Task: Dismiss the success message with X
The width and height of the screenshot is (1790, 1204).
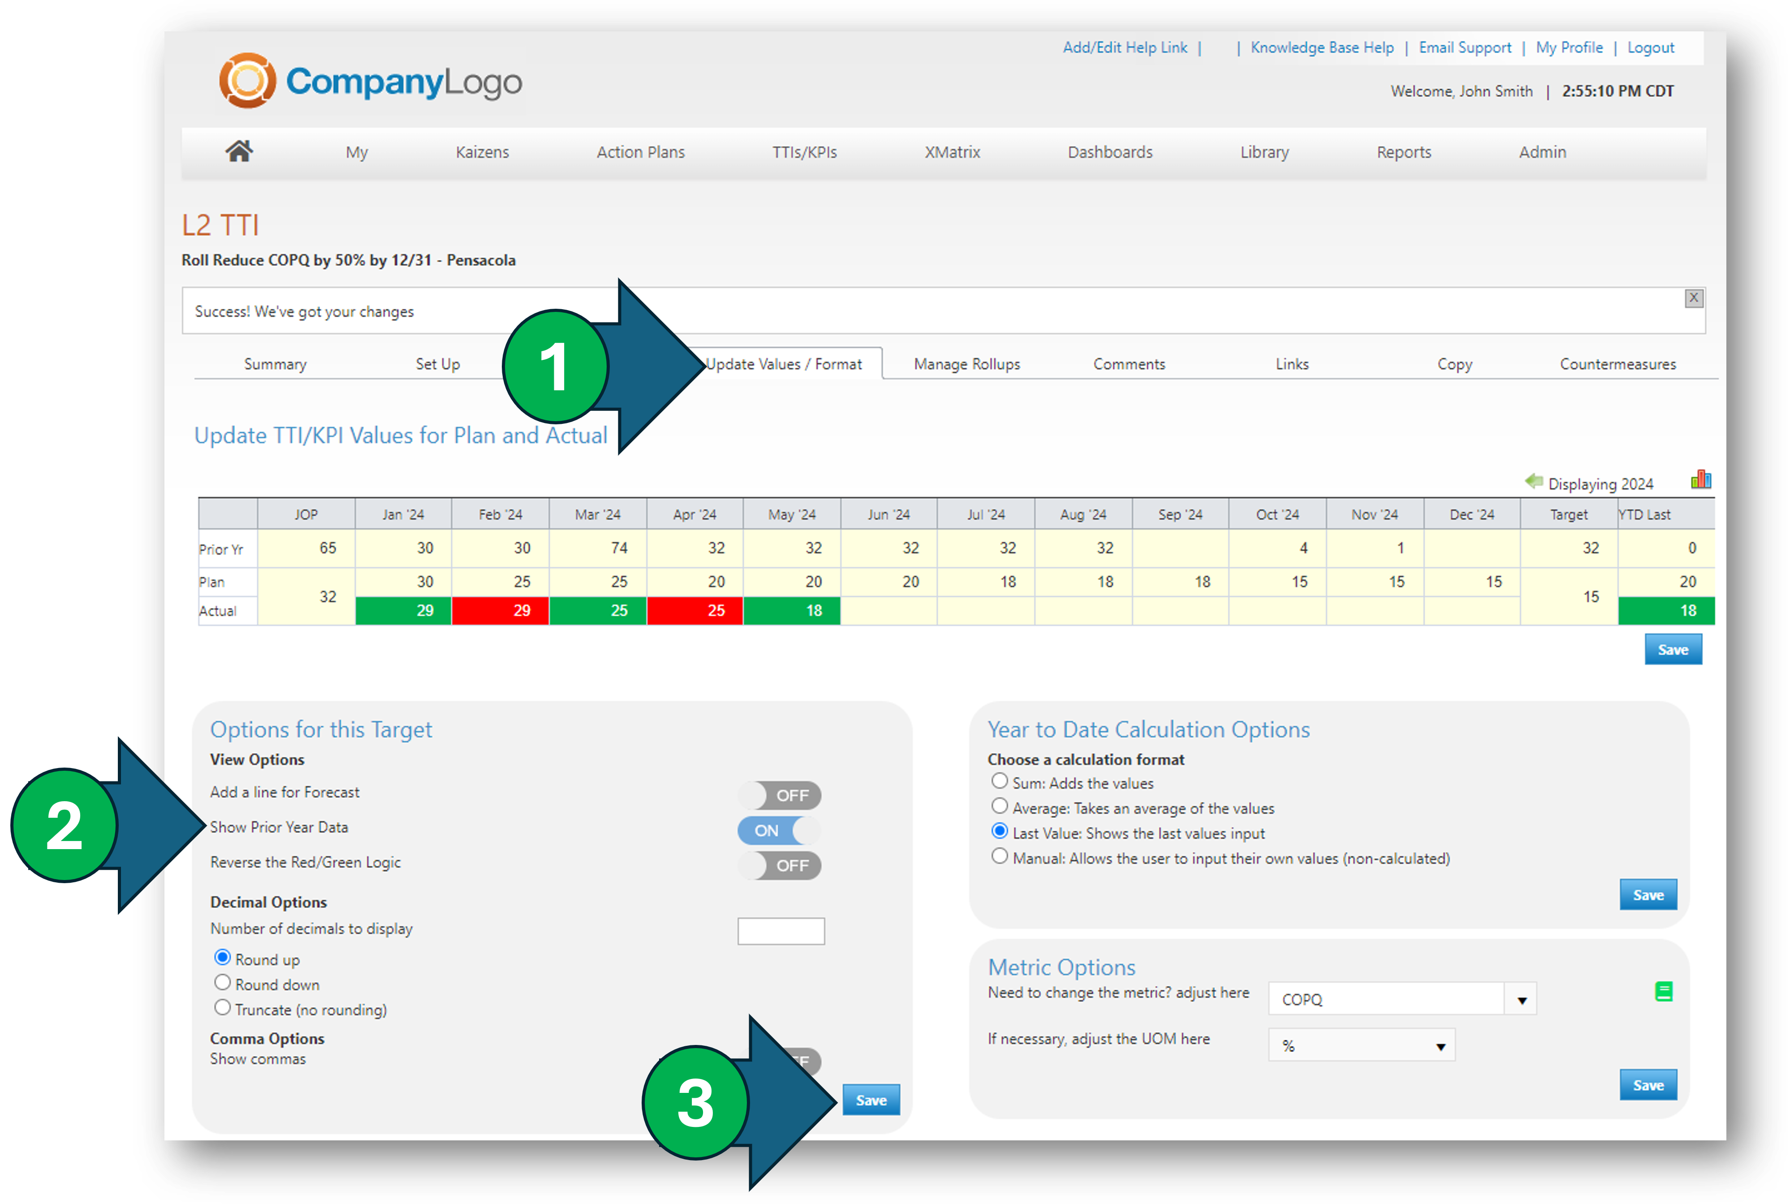Action: (1693, 298)
